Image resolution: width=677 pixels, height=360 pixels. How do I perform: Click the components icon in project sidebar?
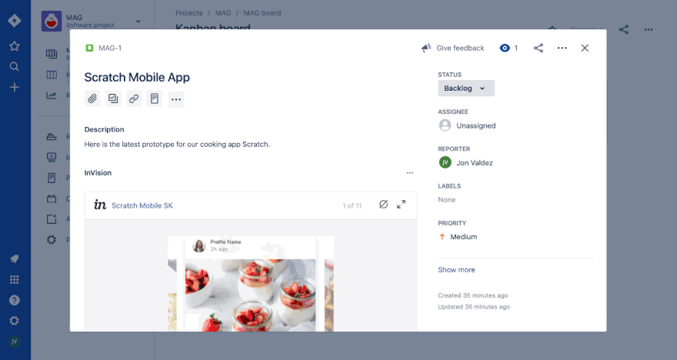point(52,198)
